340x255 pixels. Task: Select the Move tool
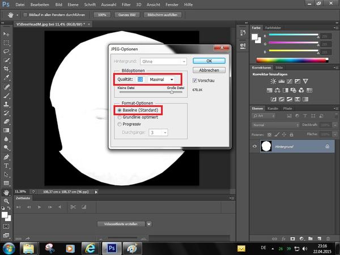[6, 34]
